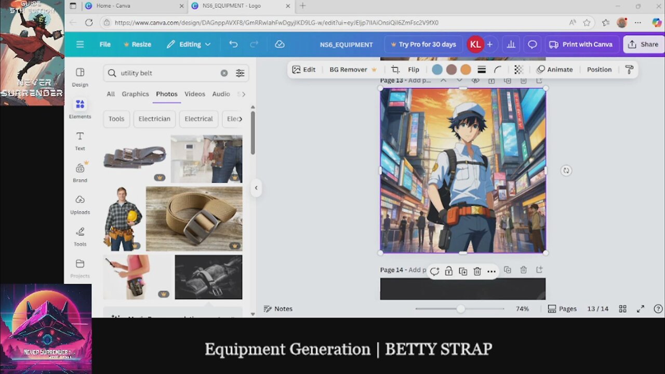Toggle grid view of pages

tap(622, 309)
